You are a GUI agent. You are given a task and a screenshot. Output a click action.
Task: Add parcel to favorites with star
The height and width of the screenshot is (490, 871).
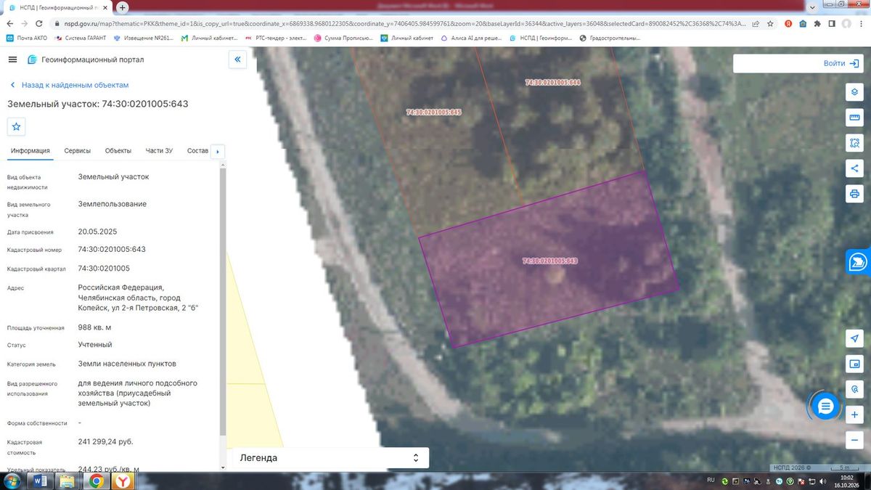point(17,126)
